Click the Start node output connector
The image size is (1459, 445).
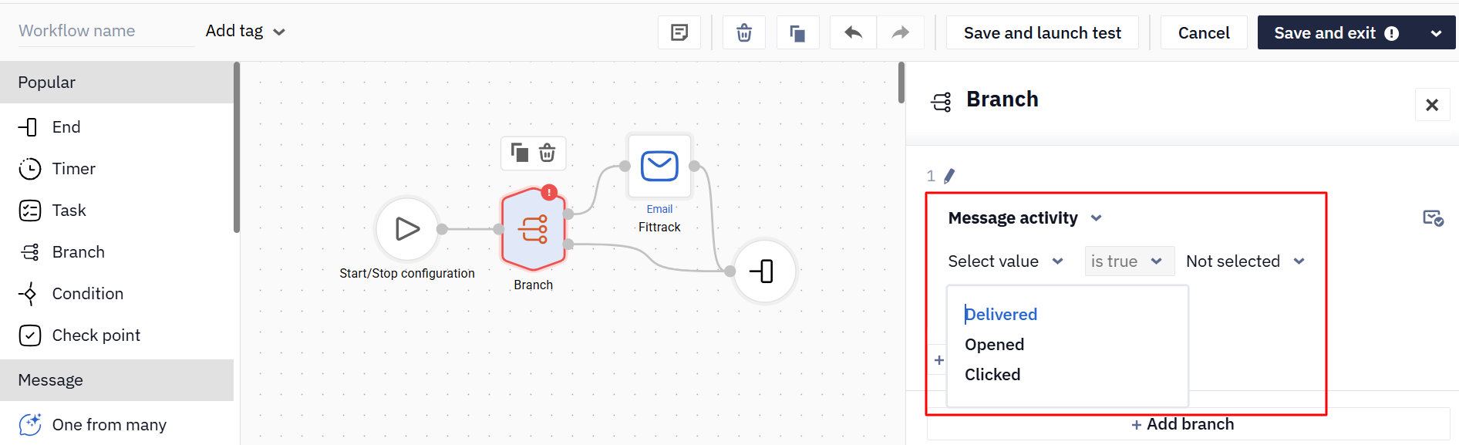click(x=442, y=229)
